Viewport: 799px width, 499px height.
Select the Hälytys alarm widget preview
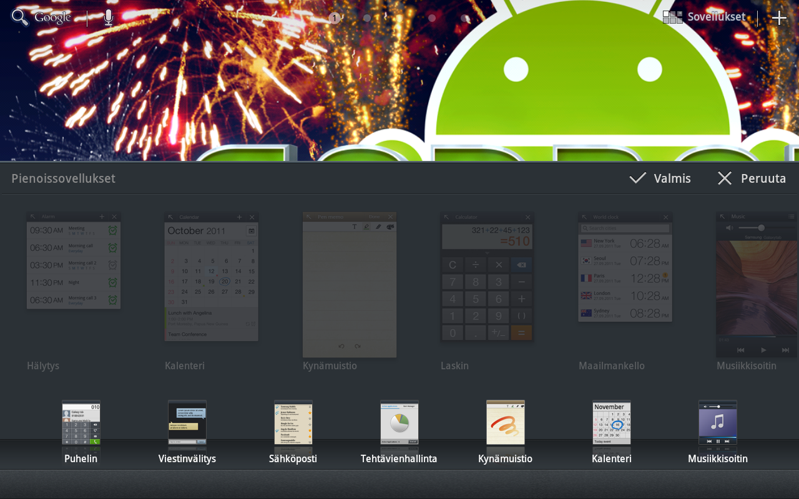(74, 261)
